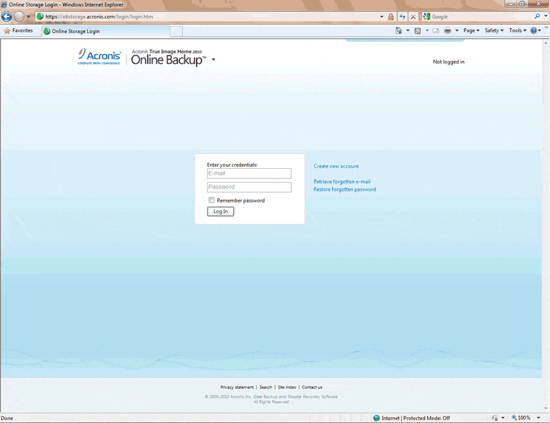Viewport: 550px width, 423px height.
Task: Expand the Print options dropdown arrow
Action: tap(456, 31)
